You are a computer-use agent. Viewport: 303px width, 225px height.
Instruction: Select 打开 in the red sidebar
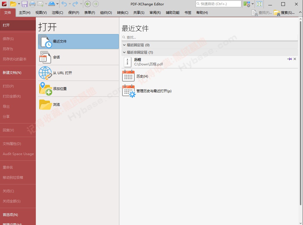coord(18,25)
